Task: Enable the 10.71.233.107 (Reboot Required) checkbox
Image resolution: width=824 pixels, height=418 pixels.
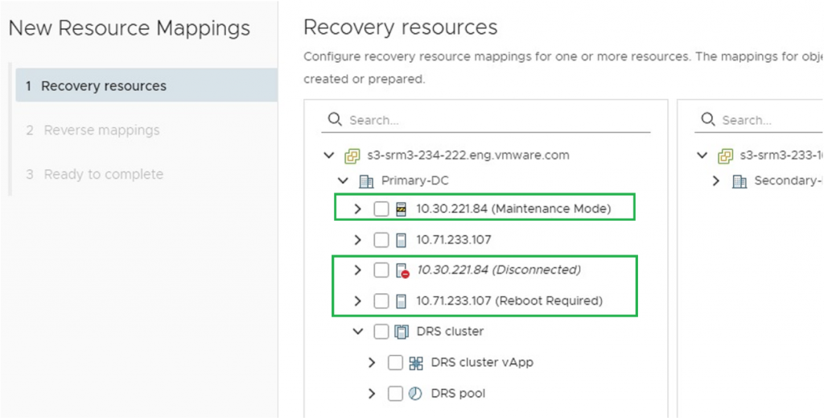Action: [381, 301]
